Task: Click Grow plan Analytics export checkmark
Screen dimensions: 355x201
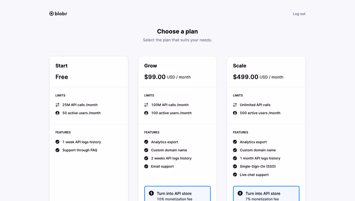Action: pyautogui.click(x=146, y=142)
